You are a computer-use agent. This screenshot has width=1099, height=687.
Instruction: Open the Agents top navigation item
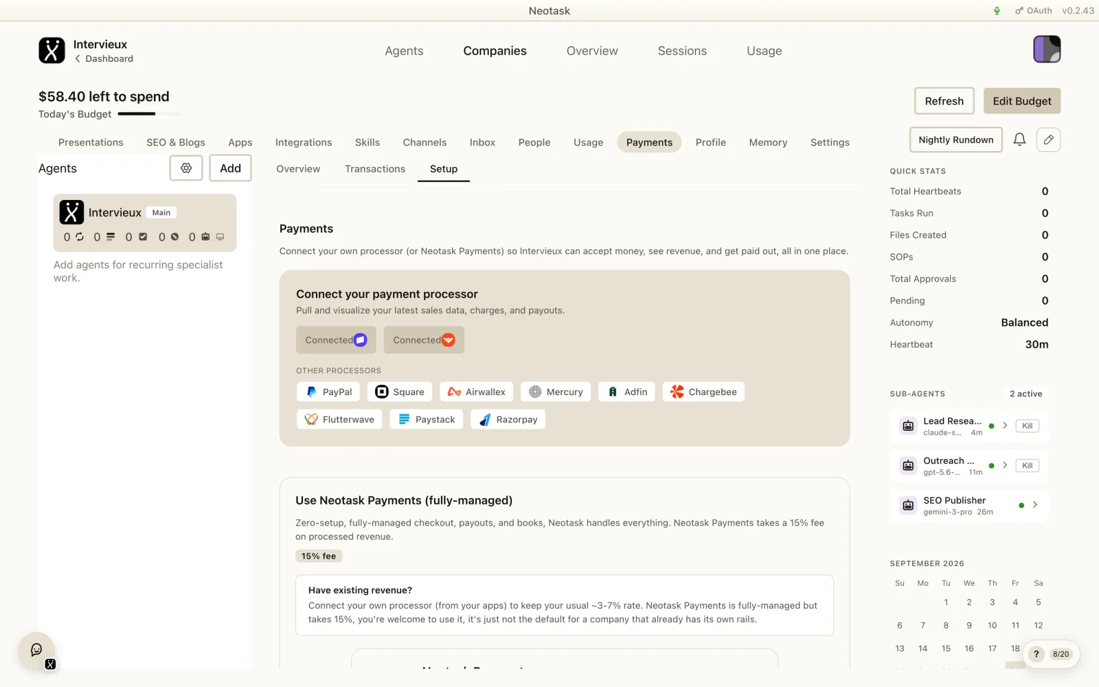pyautogui.click(x=404, y=51)
